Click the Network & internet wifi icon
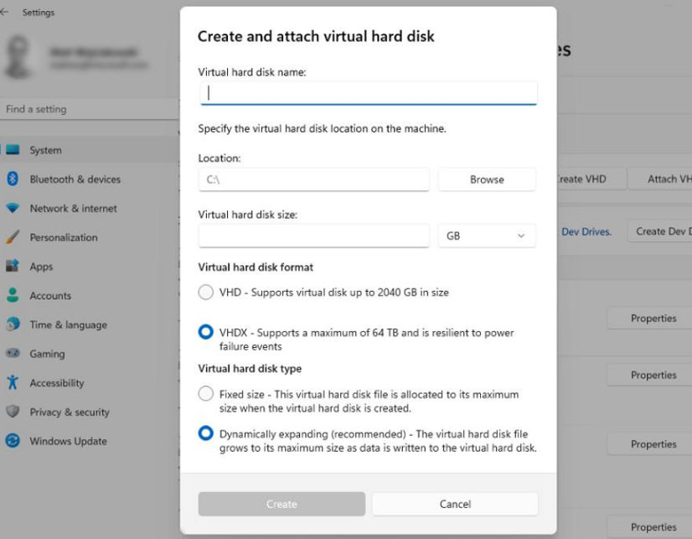This screenshot has height=539, width=692. click(x=13, y=208)
